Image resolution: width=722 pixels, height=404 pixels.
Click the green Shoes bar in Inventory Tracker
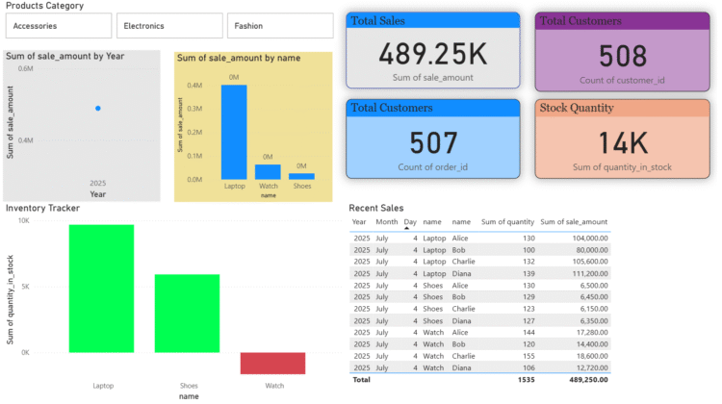187,314
